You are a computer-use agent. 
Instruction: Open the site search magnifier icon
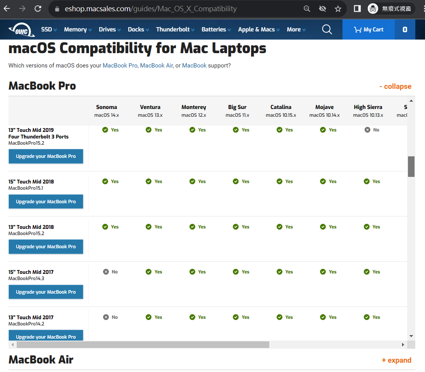click(x=327, y=29)
